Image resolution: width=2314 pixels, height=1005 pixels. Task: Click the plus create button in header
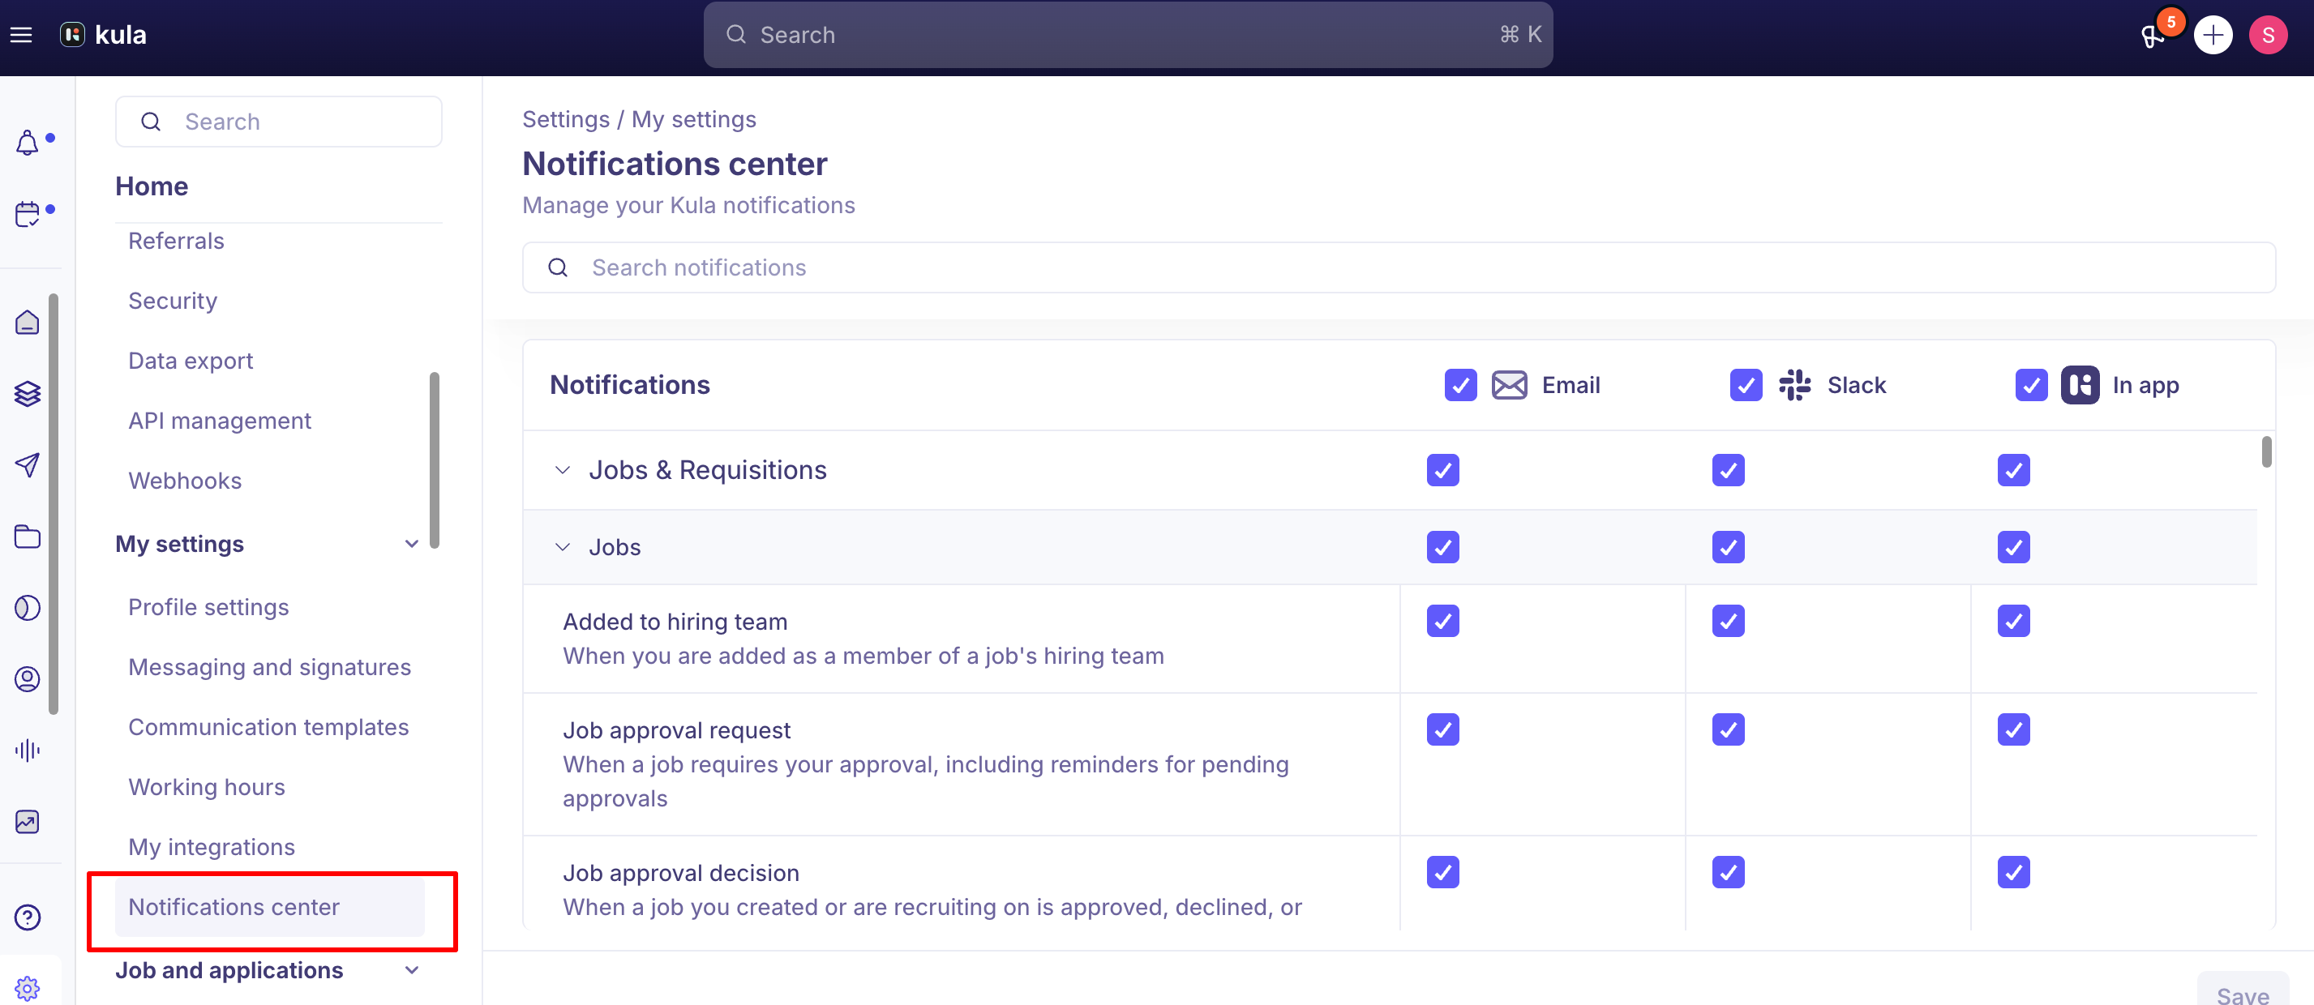2213,35
